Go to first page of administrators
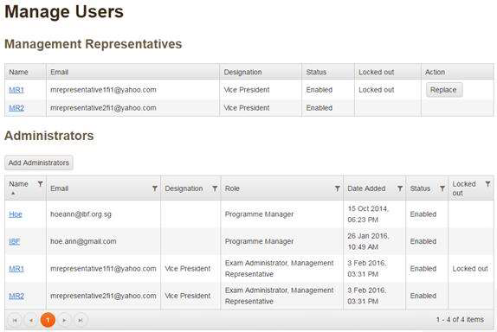The image size is (497, 332). coord(15,320)
